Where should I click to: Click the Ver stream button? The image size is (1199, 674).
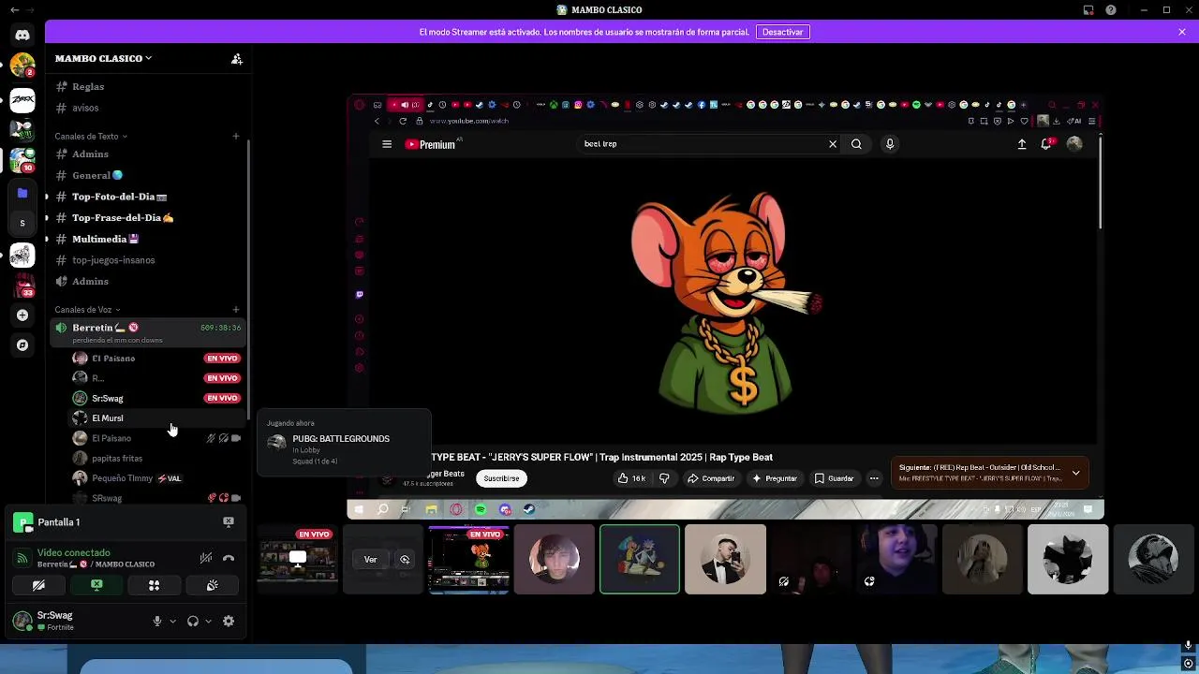click(370, 560)
